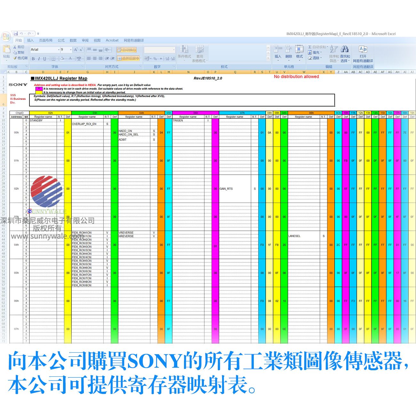This screenshot has width=416, height=416.
Task: Open Insert cells menu (插入)
Action: coord(278,53)
